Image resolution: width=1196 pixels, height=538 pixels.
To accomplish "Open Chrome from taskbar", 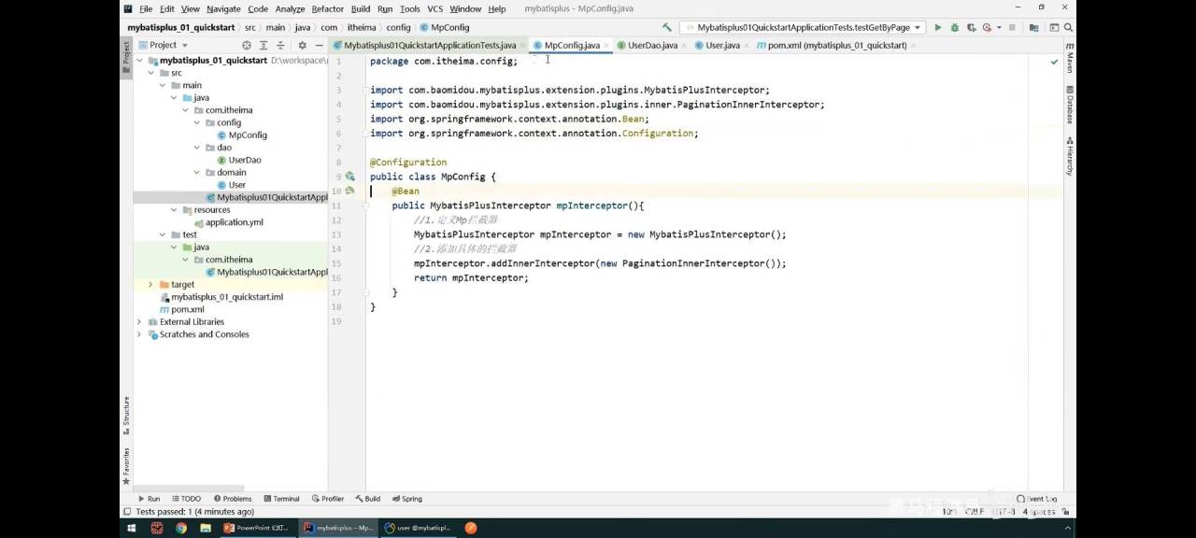I will point(181,528).
